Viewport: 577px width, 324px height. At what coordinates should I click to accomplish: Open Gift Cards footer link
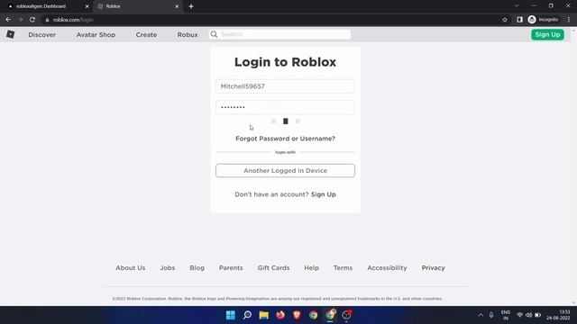click(273, 268)
